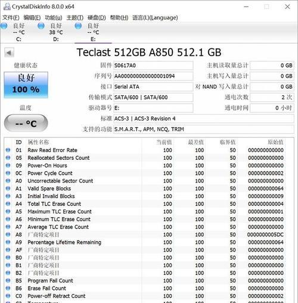The image size is (298, 303).
Task: Click status icon of Power-On Hours row
Action: click(8, 165)
